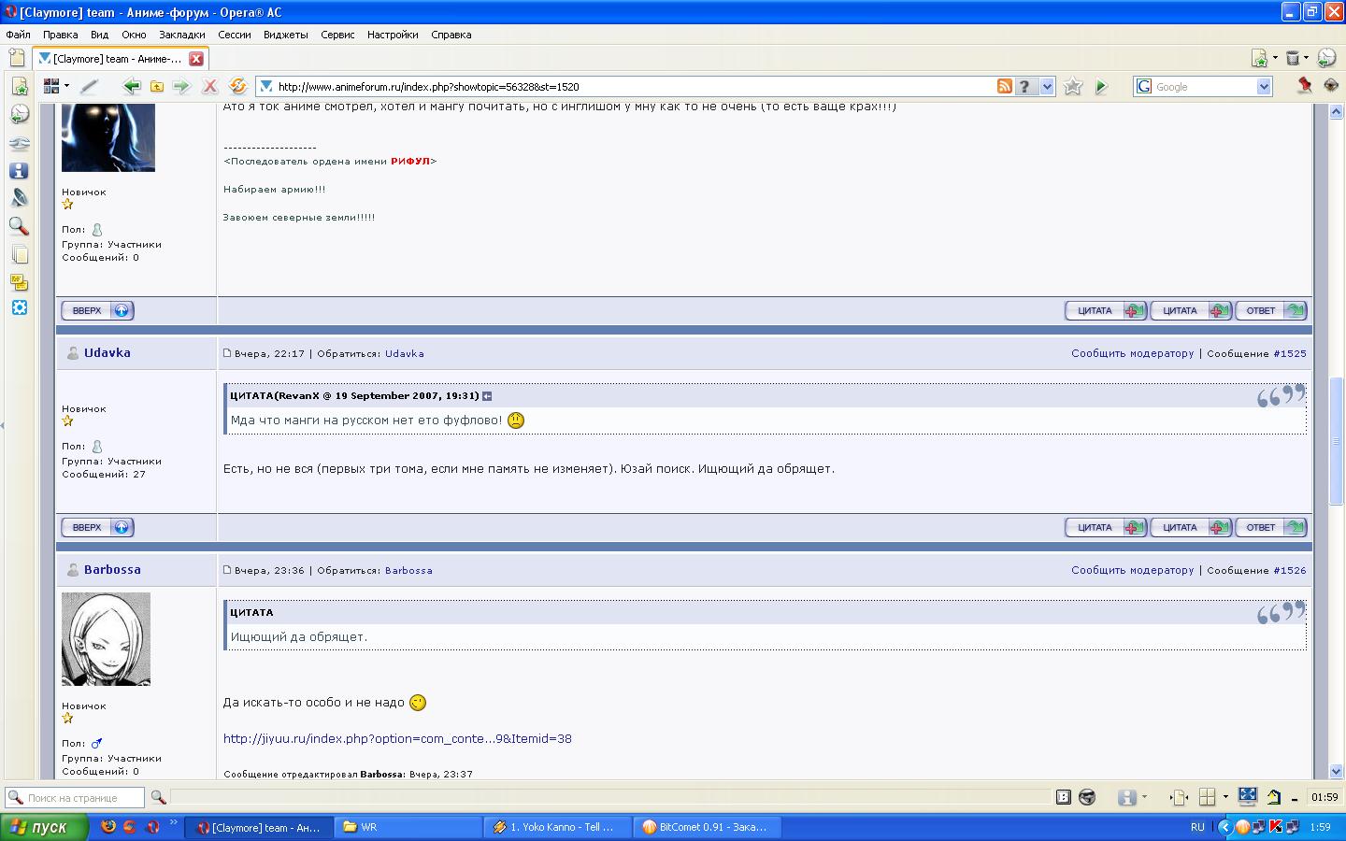This screenshot has width=1346, height=841.
Task: Click the red pushpin icon in toolbar
Action: click(x=1305, y=85)
